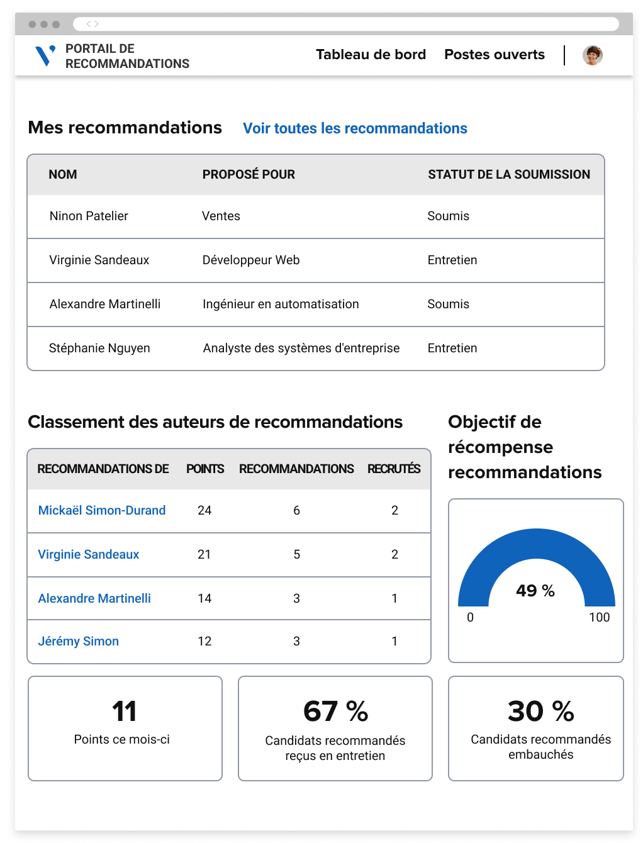Viewport: 643px width, 843px height.
Task: Open Mickaël Simon-Durand's profile link
Action: [102, 510]
